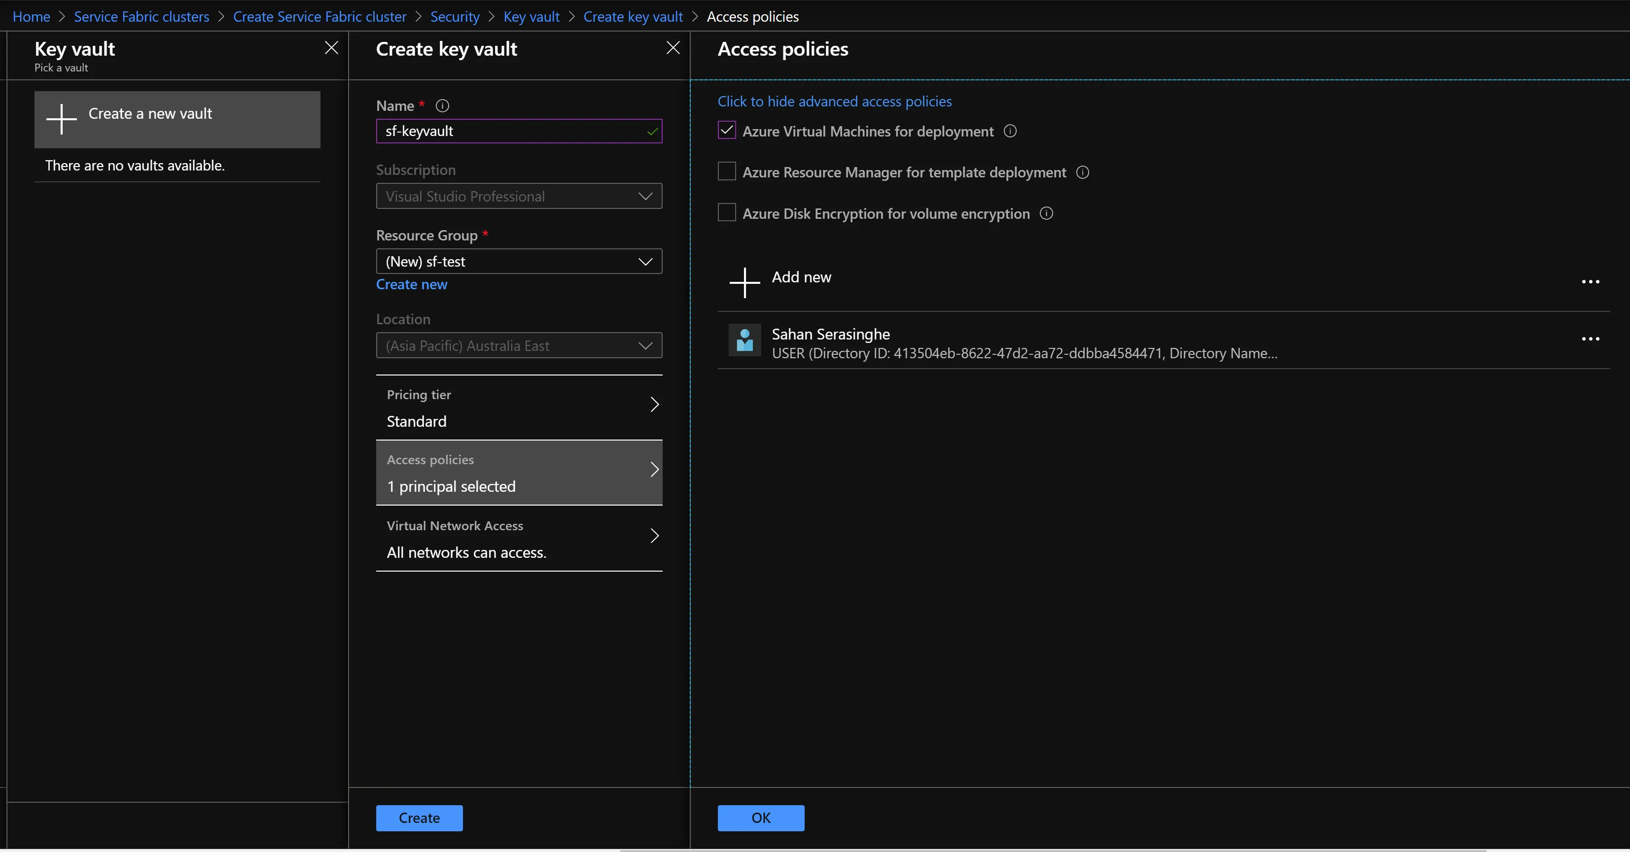This screenshot has width=1630, height=852.
Task: Click the sf-keyvault name input field
Action: [x=519, y=131]
